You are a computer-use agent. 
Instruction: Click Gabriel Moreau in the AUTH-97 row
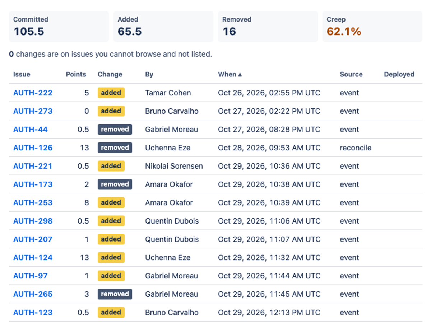pyautogui.click(x=171, y=276)
